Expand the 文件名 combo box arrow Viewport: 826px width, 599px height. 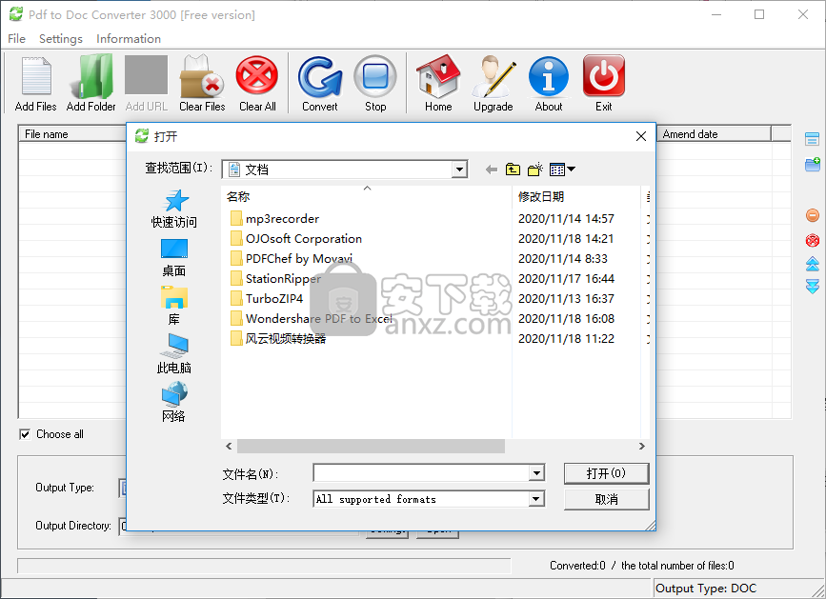click(x=536, y=473)
